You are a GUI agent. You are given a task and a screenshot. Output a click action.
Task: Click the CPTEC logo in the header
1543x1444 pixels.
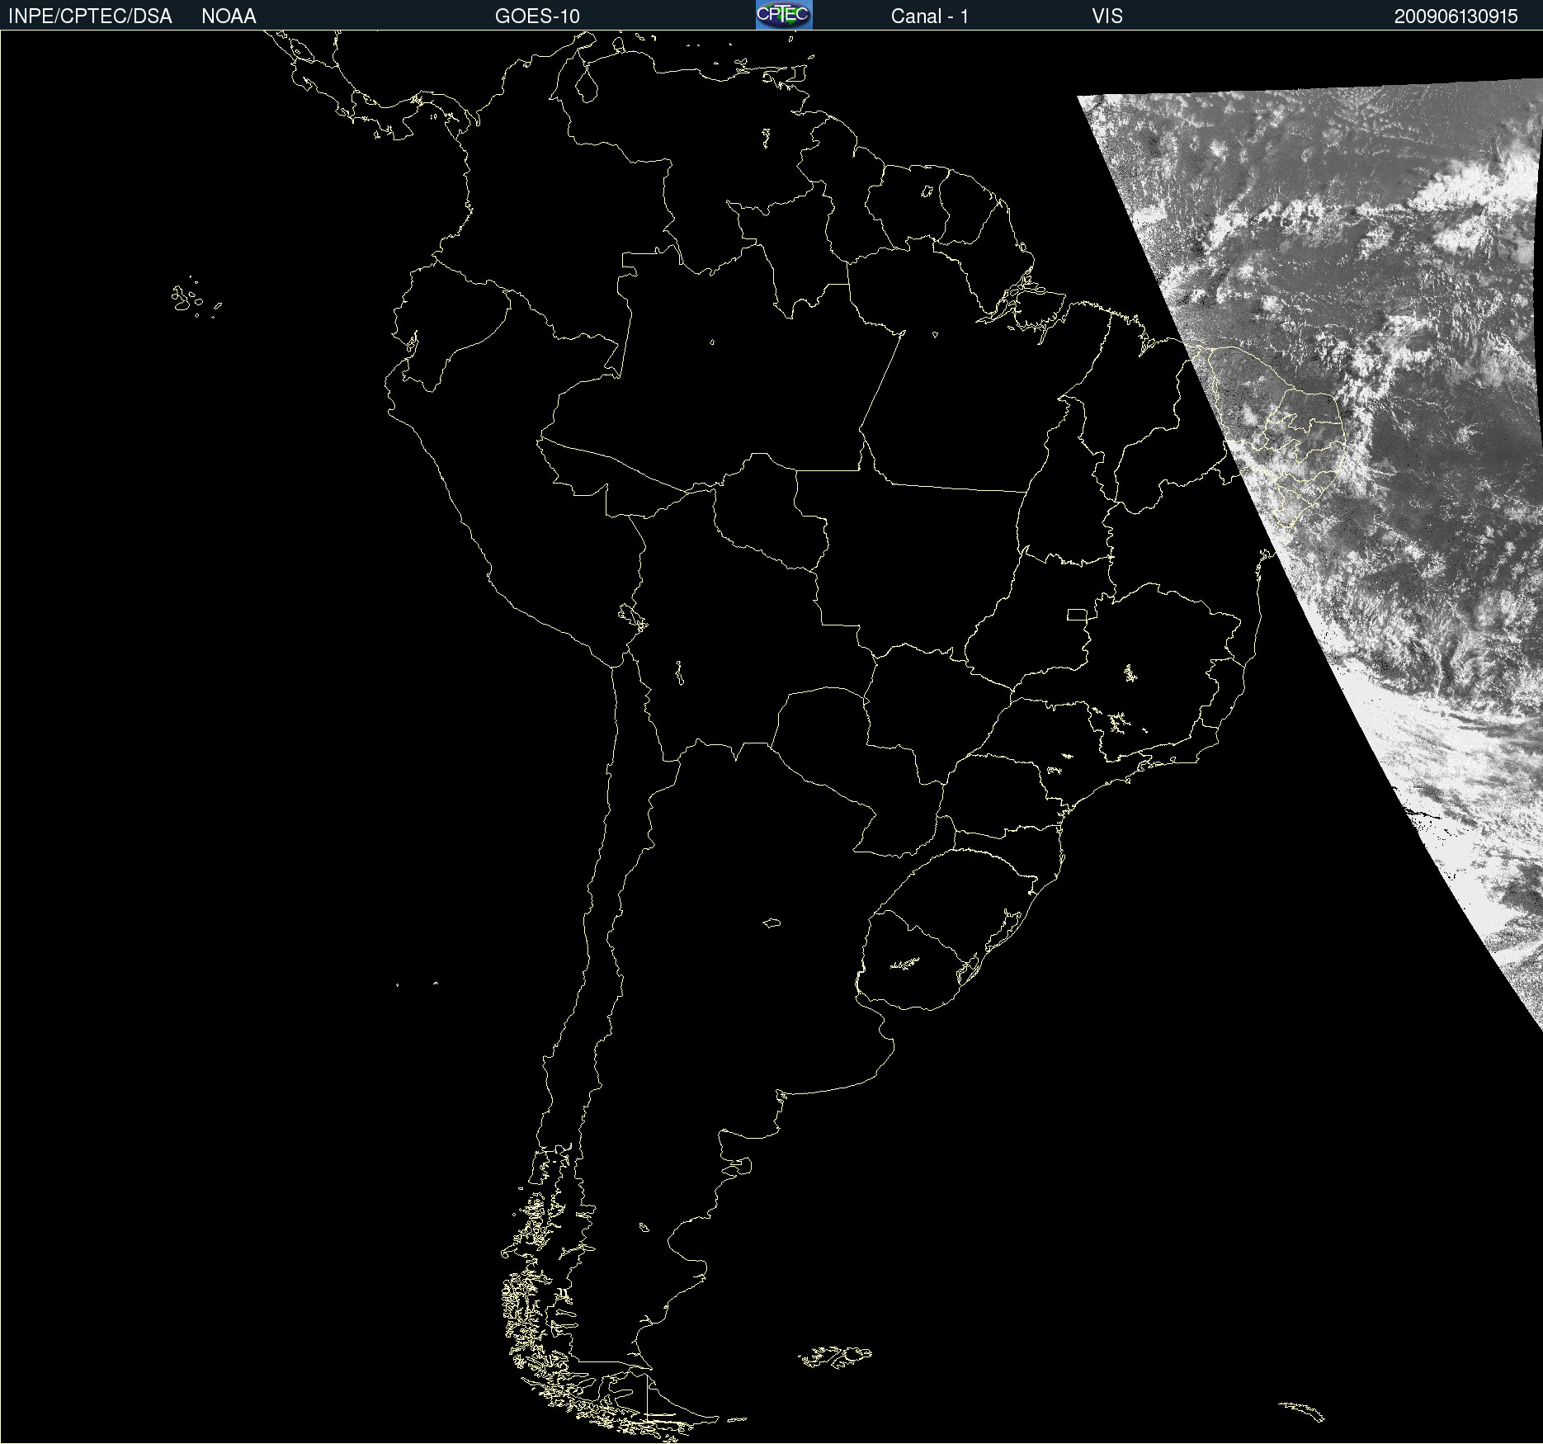coord(784,15)
